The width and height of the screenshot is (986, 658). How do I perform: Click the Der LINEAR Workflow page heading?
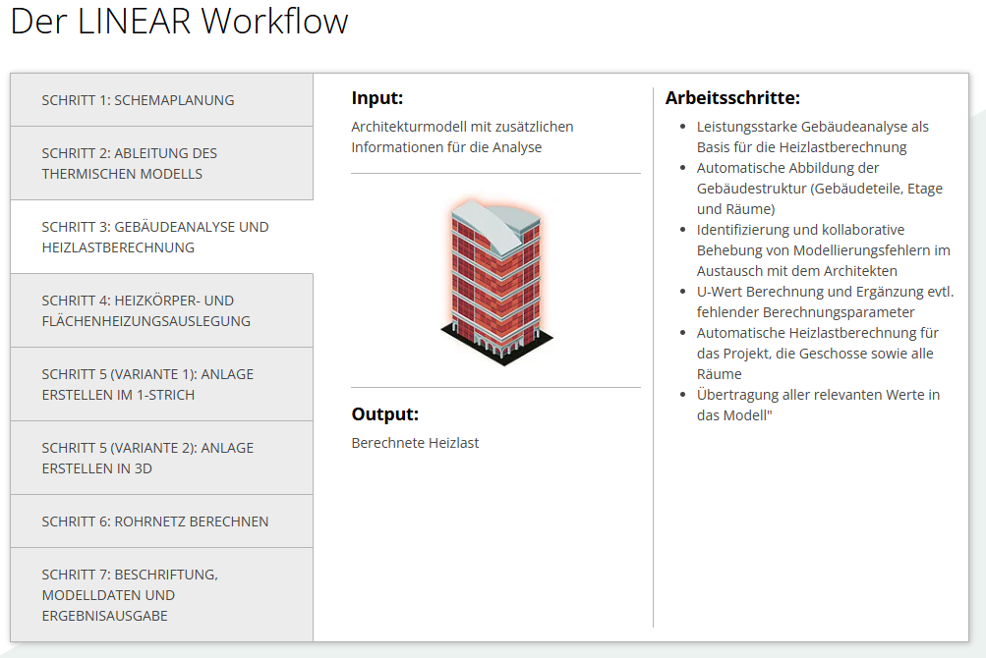click(x=179, y=22)
